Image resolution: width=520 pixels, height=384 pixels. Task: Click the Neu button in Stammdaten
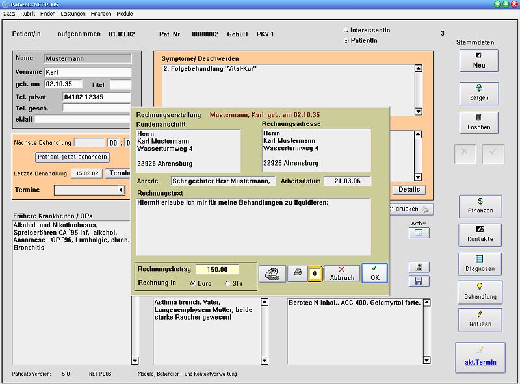[478, 60]
